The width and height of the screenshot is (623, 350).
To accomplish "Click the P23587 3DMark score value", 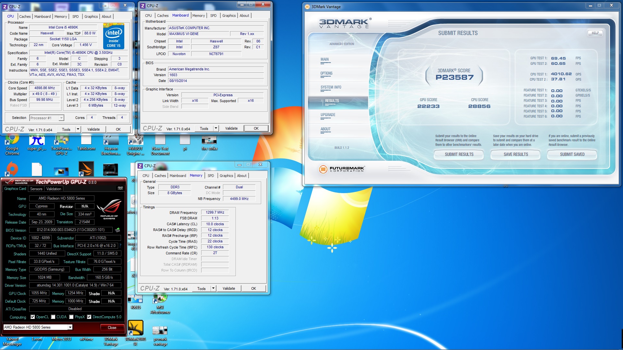I will tap(455, 77).
